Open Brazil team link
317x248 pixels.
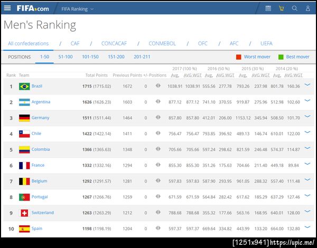(37, 86)
